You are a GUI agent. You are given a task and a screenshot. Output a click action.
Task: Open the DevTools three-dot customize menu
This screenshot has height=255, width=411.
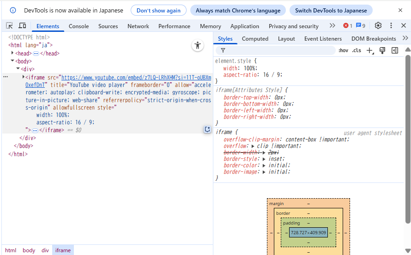391,26
